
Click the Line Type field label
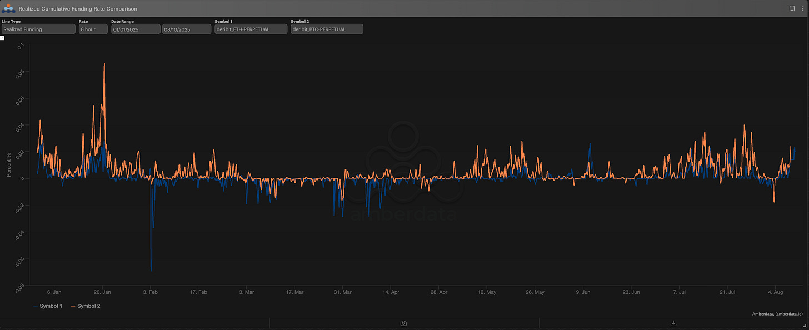[x=11, y=21]
